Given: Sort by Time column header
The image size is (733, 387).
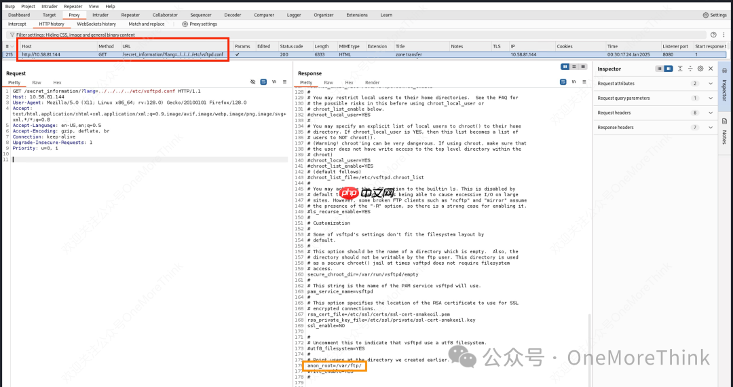Looking at the screenshot, I should [x=612, y=46].
